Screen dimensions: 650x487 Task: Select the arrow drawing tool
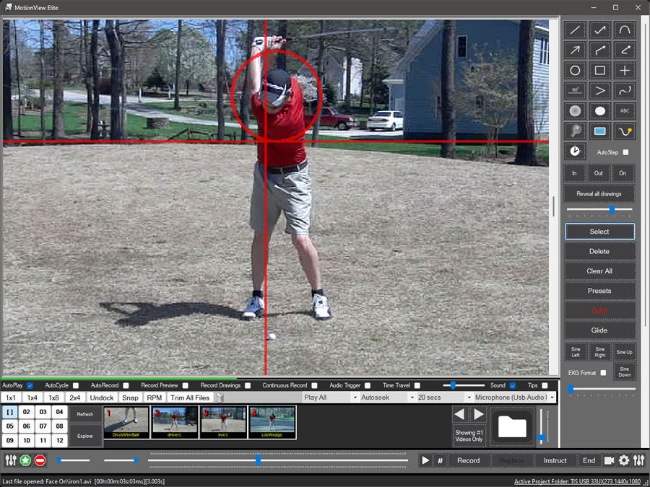point(575,51)
